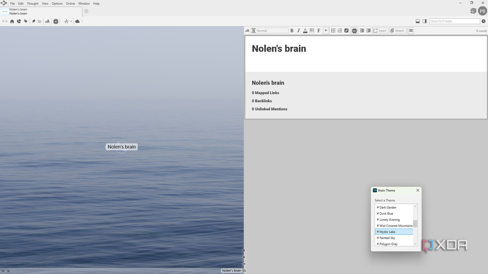
Task: Click in the Search/Create field
Action: (454, 21)
